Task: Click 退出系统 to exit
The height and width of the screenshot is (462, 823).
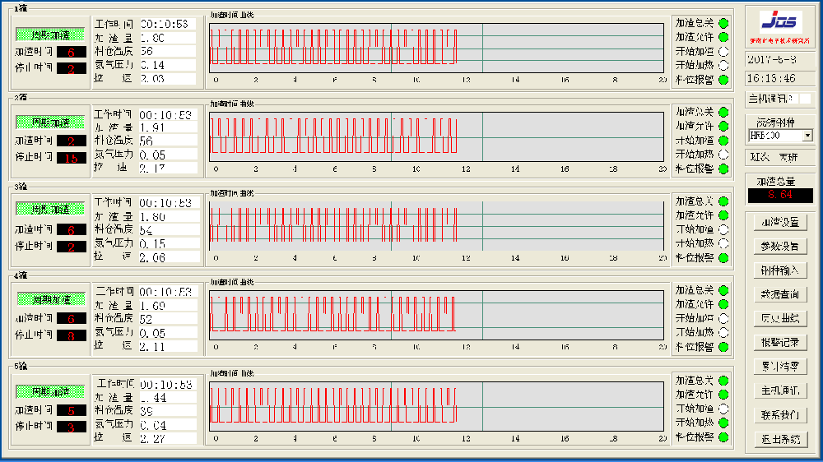Action: point(780,440)
